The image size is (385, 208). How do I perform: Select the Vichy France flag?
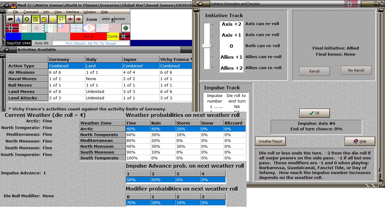point(51,28)
